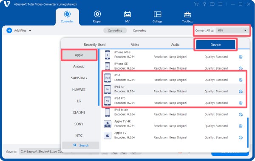This screenshot has height=161, width=255.
Task: Choose HTC in the device brand list
Action: [x=79, y=136]
